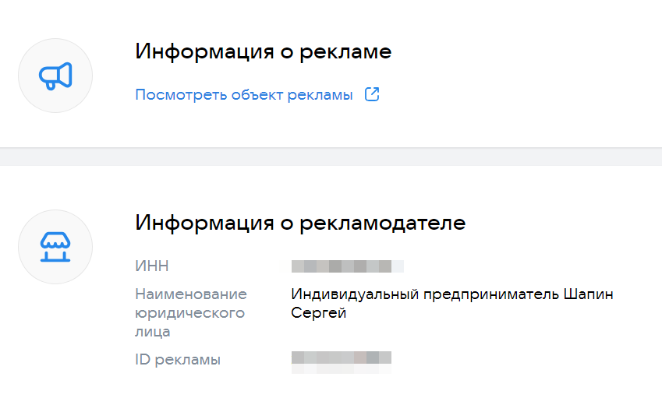The height and width of the screenshot is (405, 662).
Task: Click the name 'Сергей' on second line
Action: tap(318, 313)
